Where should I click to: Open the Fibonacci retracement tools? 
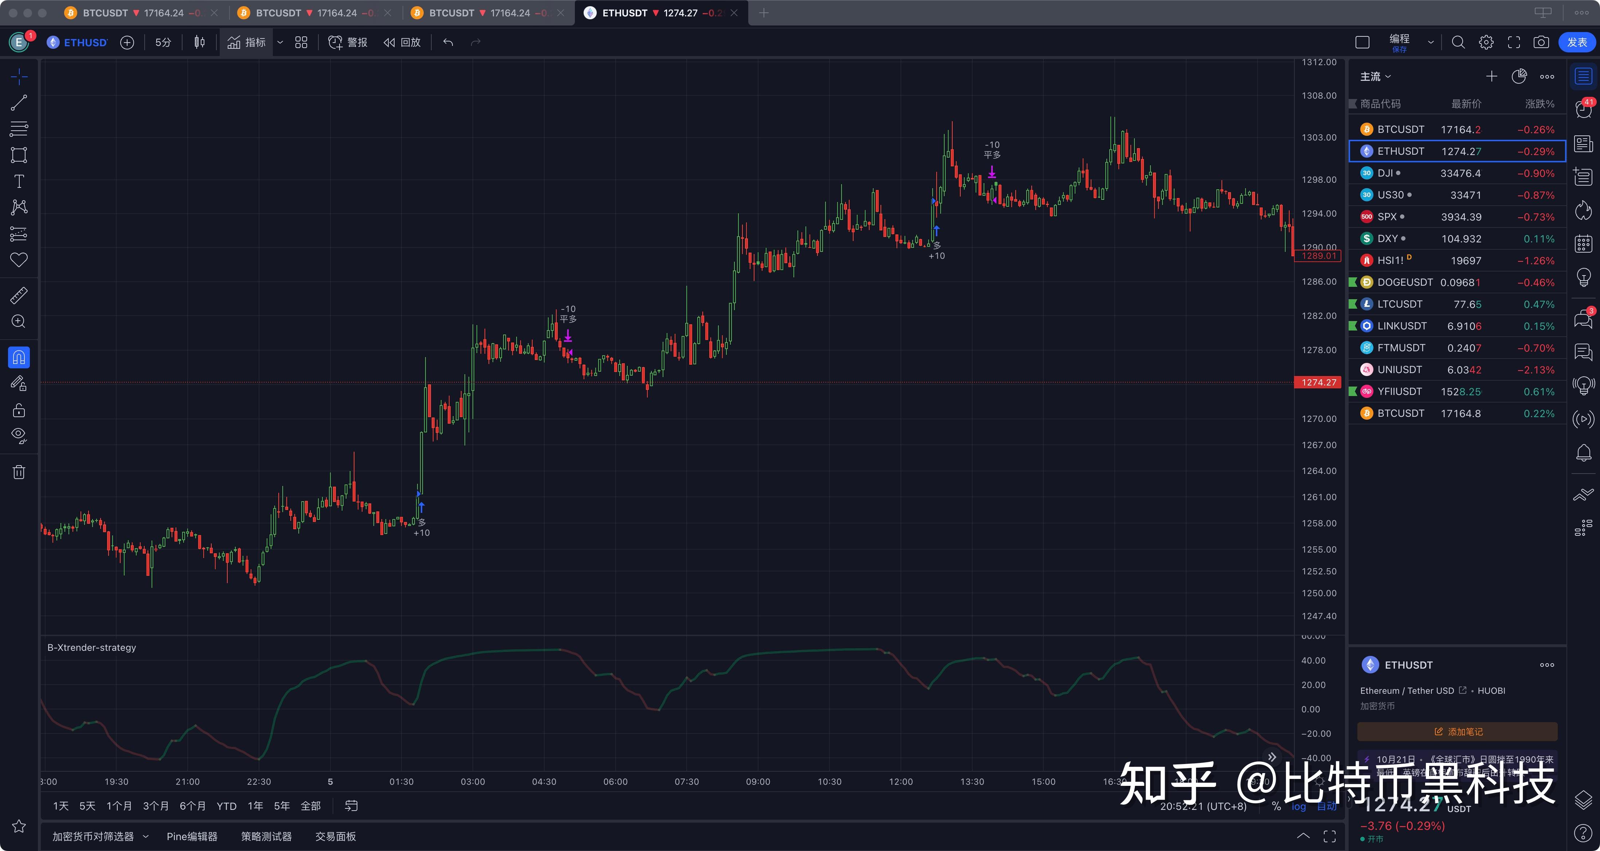coord(19,129)
